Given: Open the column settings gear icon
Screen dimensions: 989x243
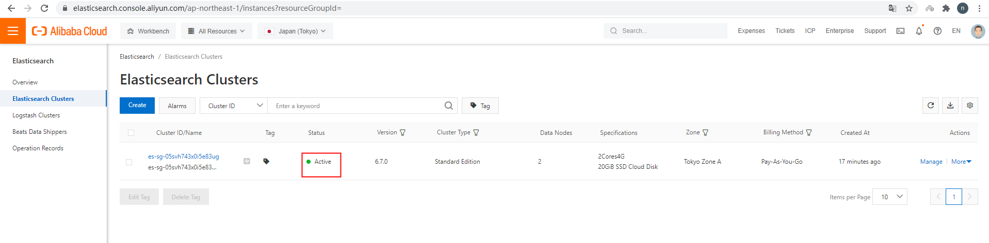Looking at the screenshot, I should click(970, 106).
